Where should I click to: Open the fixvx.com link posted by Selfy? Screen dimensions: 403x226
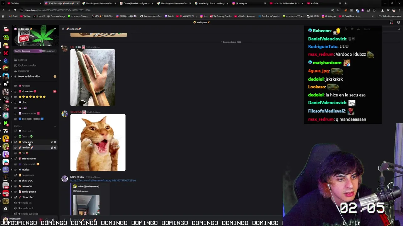(x=103, y=180)
